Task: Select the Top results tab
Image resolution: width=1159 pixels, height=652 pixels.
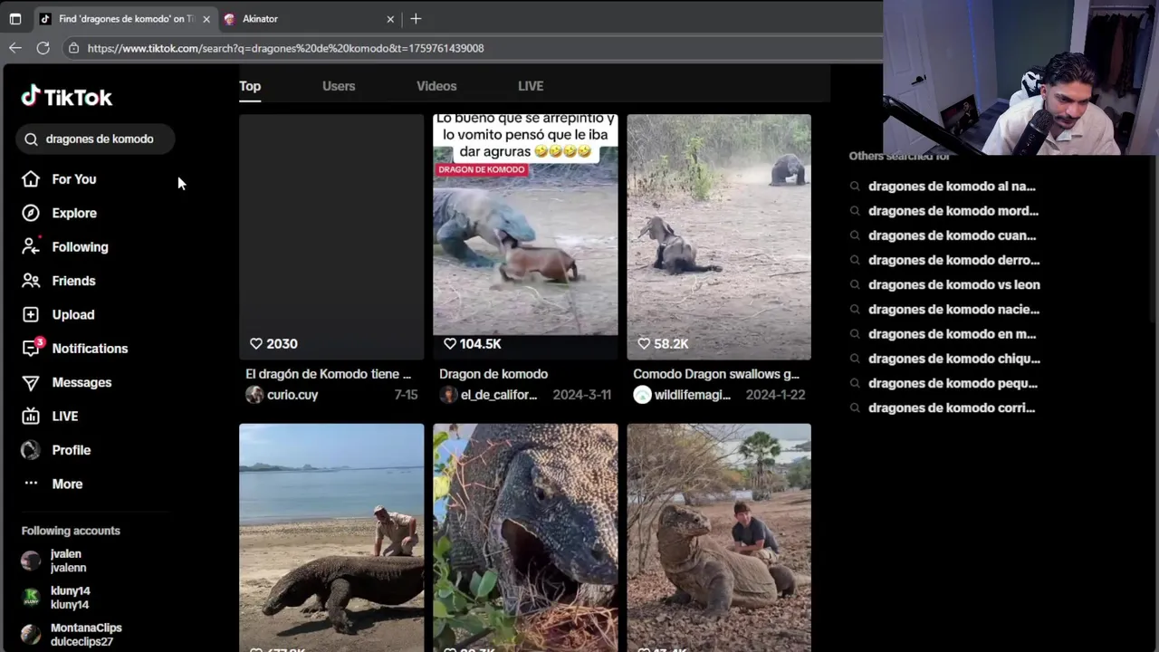Action: [250, 86]
